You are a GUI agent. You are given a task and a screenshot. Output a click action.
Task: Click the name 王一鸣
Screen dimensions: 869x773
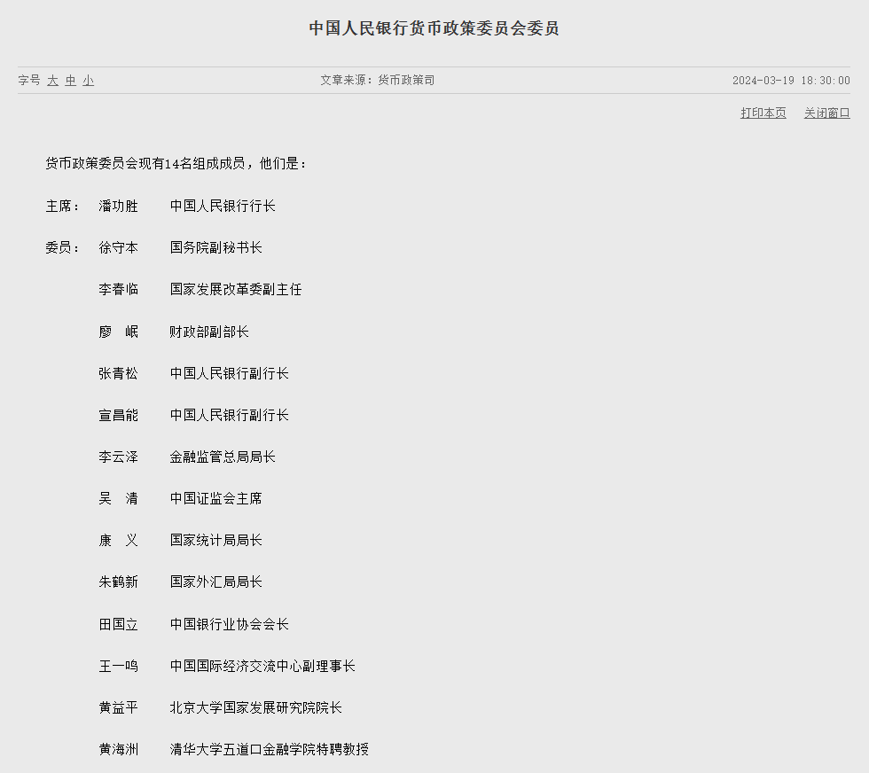click(118, 666)
